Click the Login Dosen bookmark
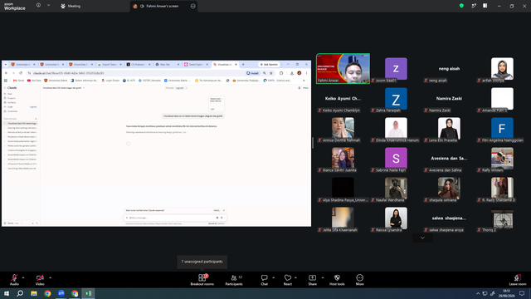Image resolution: width=531 pixels, height=299 pixels. coord(110,81)
